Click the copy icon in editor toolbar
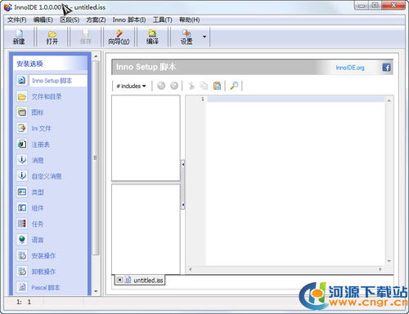 [204, 86]
